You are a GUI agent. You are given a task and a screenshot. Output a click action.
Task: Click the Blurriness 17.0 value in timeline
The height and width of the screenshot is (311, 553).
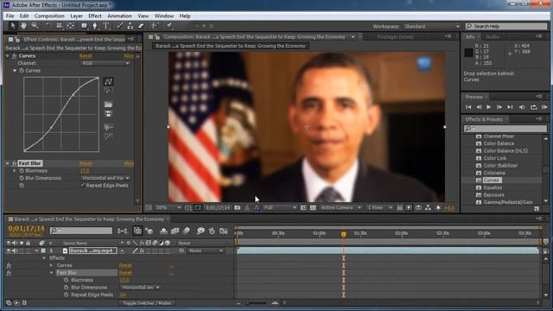(124, 280)
